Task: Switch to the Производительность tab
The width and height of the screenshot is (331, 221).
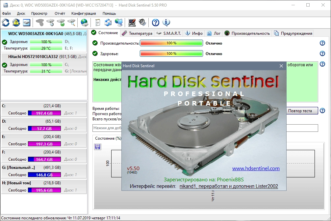Action: pos(247,33)
